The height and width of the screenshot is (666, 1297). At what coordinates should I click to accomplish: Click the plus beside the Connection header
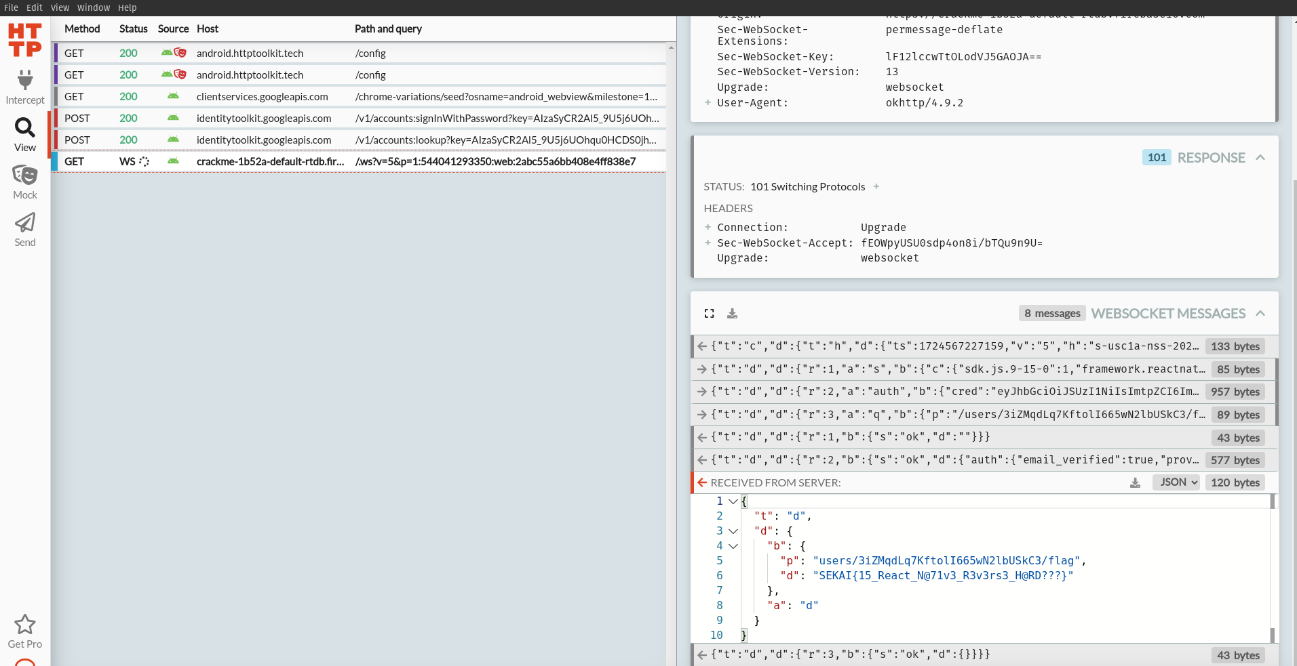coord(708,227)
